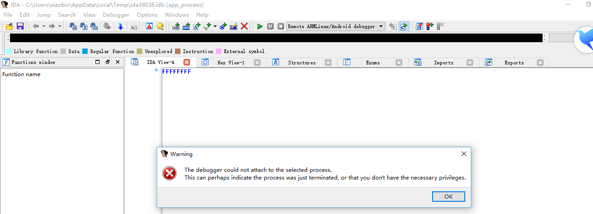
Task: Open the Options menu
Action: pos(147,15)
